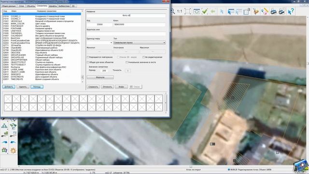Screen dimensions: 309x174
Task: Click the blue undo arrow in left panel
Action: pyautogui.click(x=13, y=142)
